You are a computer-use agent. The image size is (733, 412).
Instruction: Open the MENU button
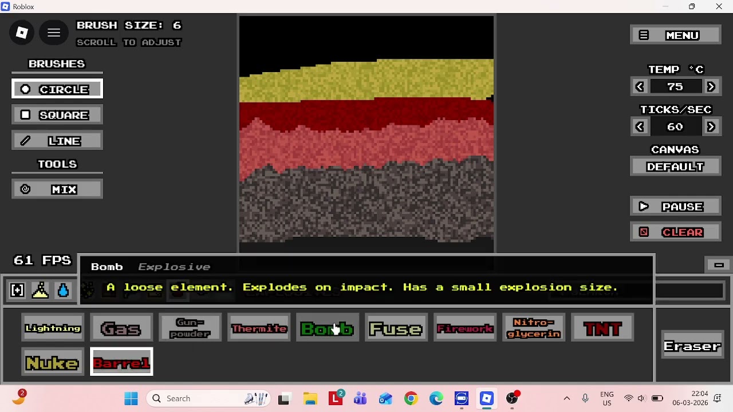pyautogui.click(x=676, y=35)
